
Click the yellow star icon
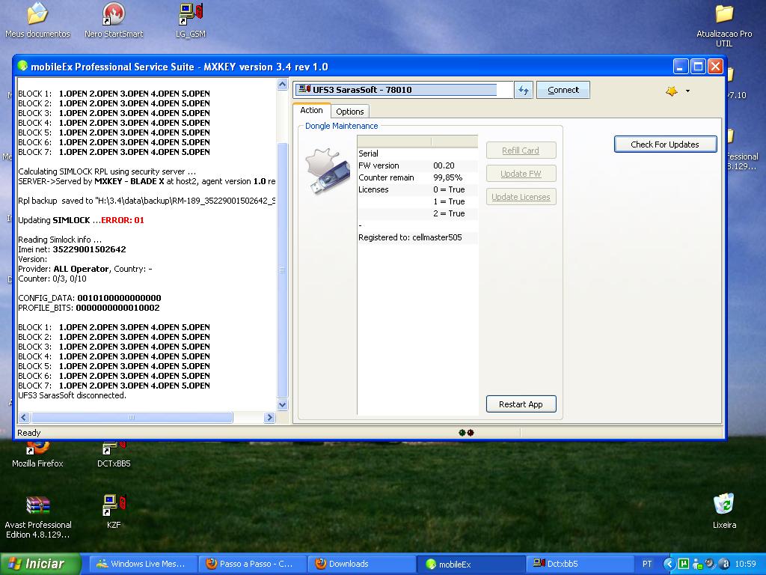671,91
